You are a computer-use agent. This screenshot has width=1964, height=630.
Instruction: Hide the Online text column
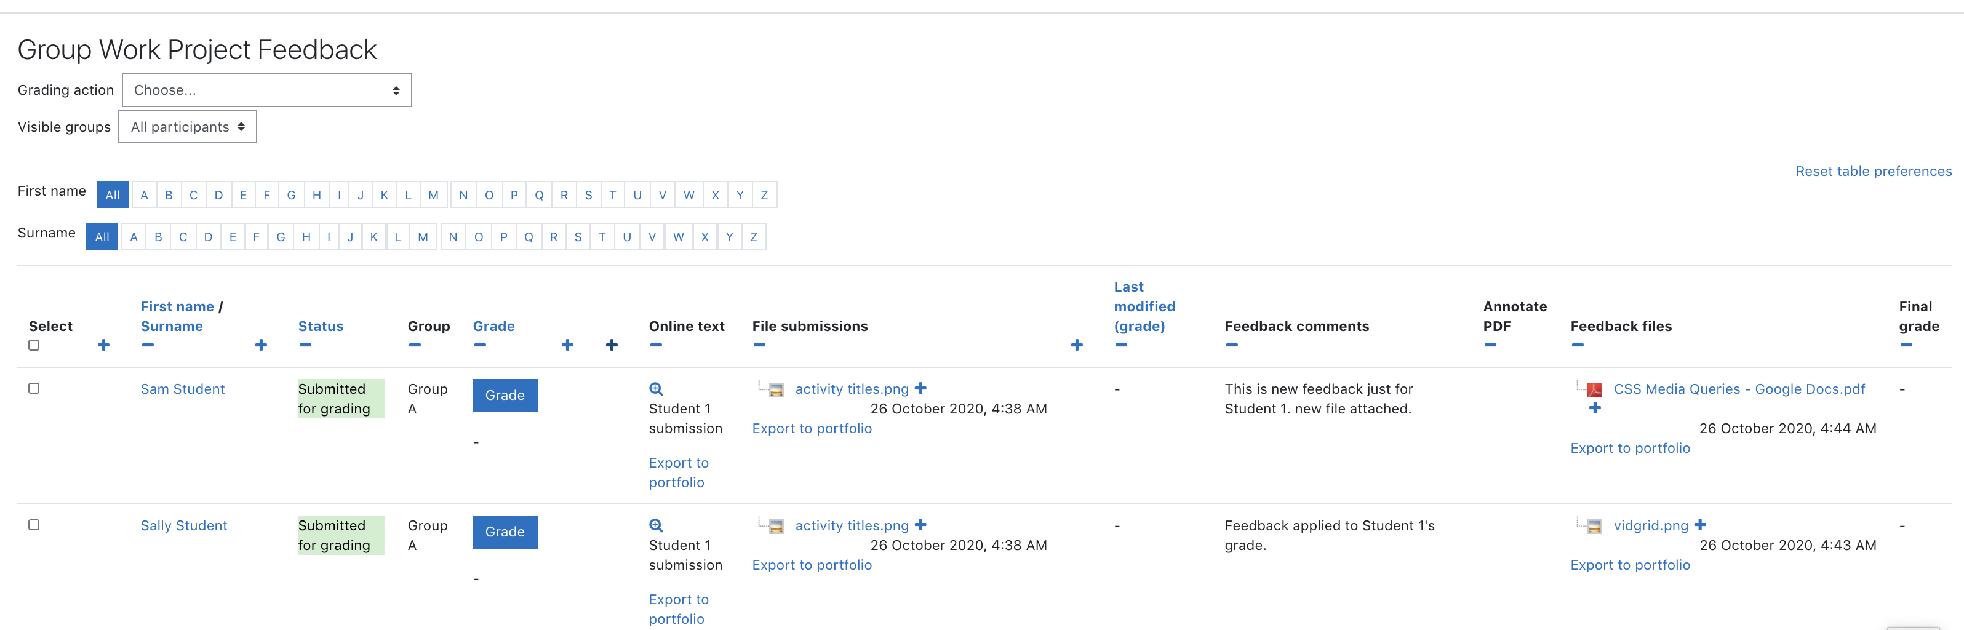click(x=656, y=346)
